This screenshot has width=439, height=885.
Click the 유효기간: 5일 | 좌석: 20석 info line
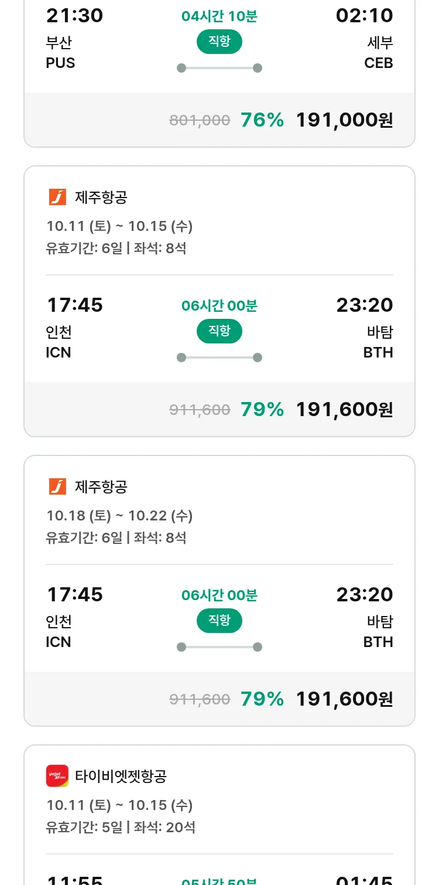[121, 828]
